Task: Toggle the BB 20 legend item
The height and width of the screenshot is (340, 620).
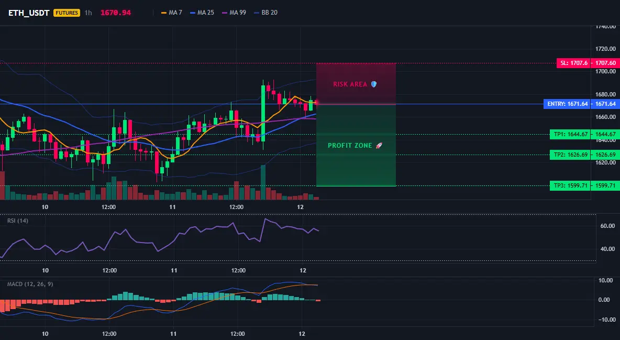Action: pyautogui.click(x=265, y=13)
